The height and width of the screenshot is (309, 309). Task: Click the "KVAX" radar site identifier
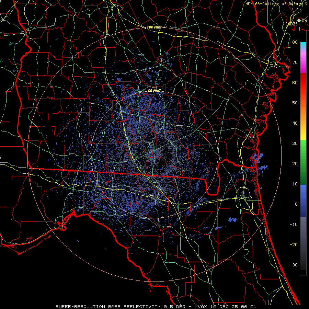click(x=201, y=307)
